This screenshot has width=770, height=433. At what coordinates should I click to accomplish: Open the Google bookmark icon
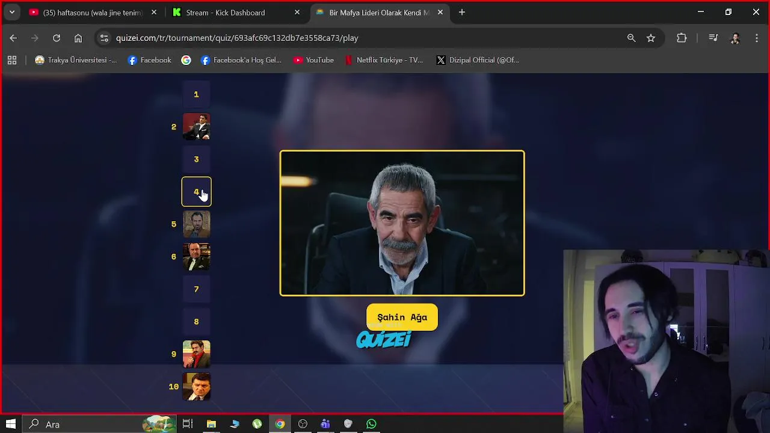coord(186,60)
